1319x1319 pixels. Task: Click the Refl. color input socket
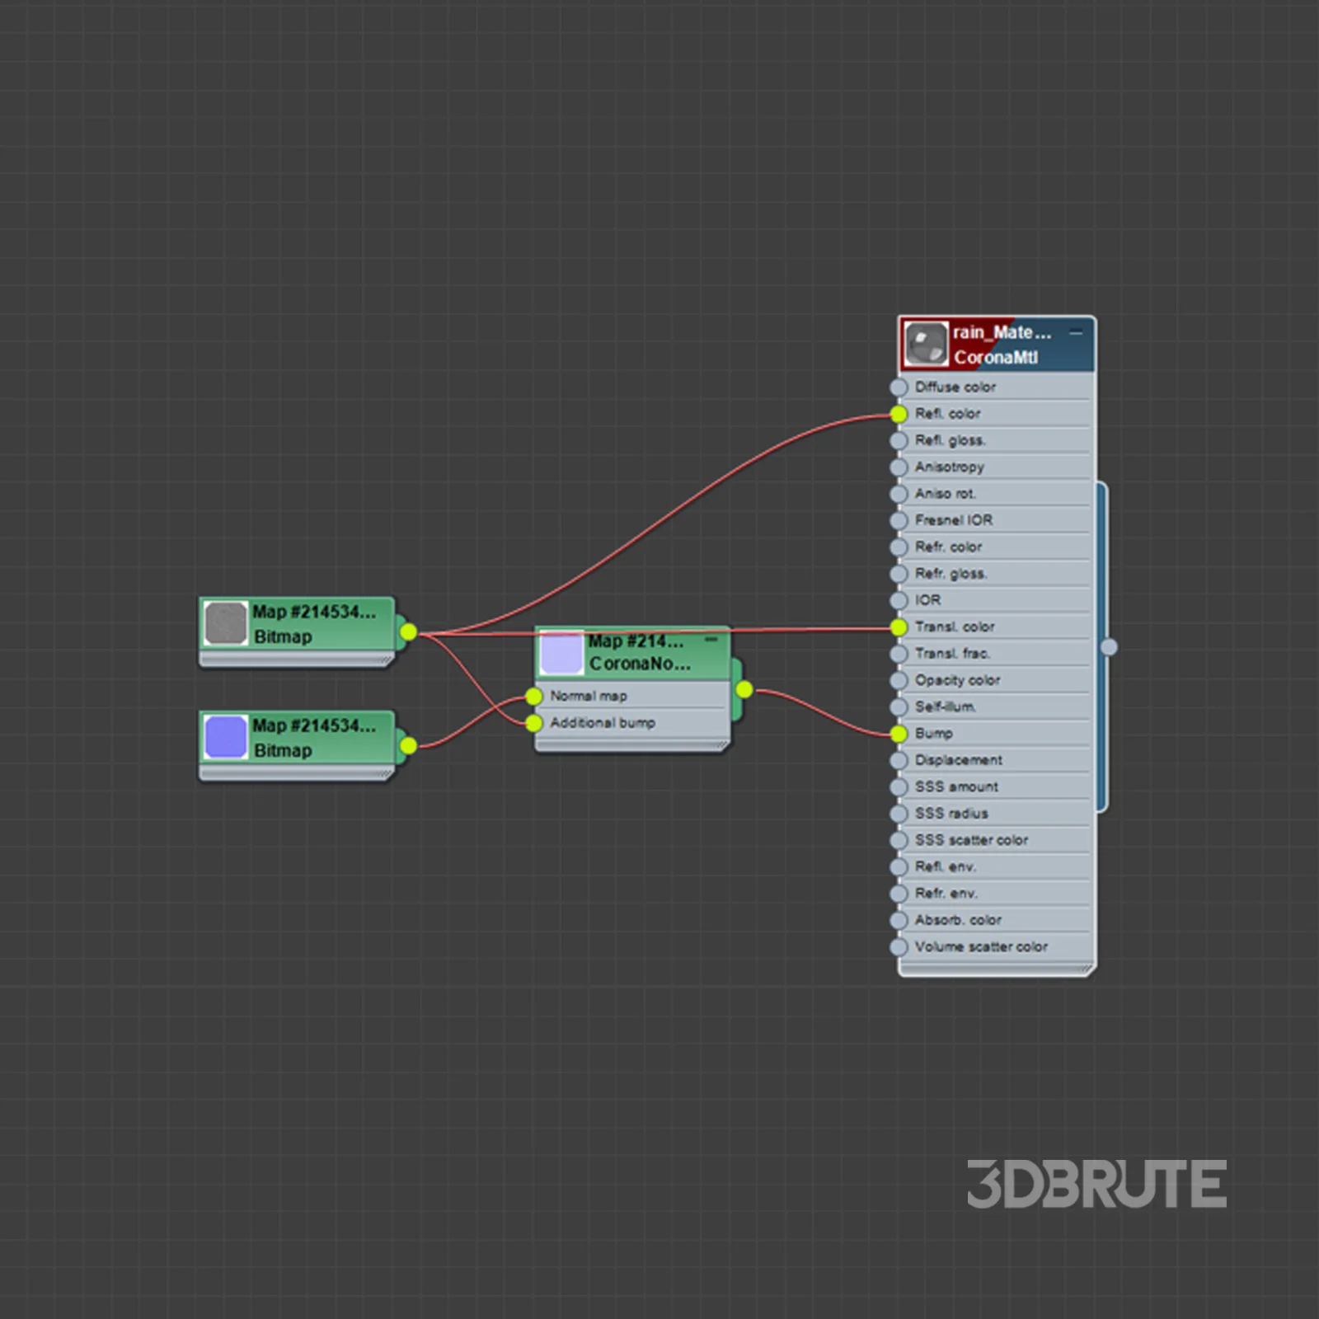[899, 414]
